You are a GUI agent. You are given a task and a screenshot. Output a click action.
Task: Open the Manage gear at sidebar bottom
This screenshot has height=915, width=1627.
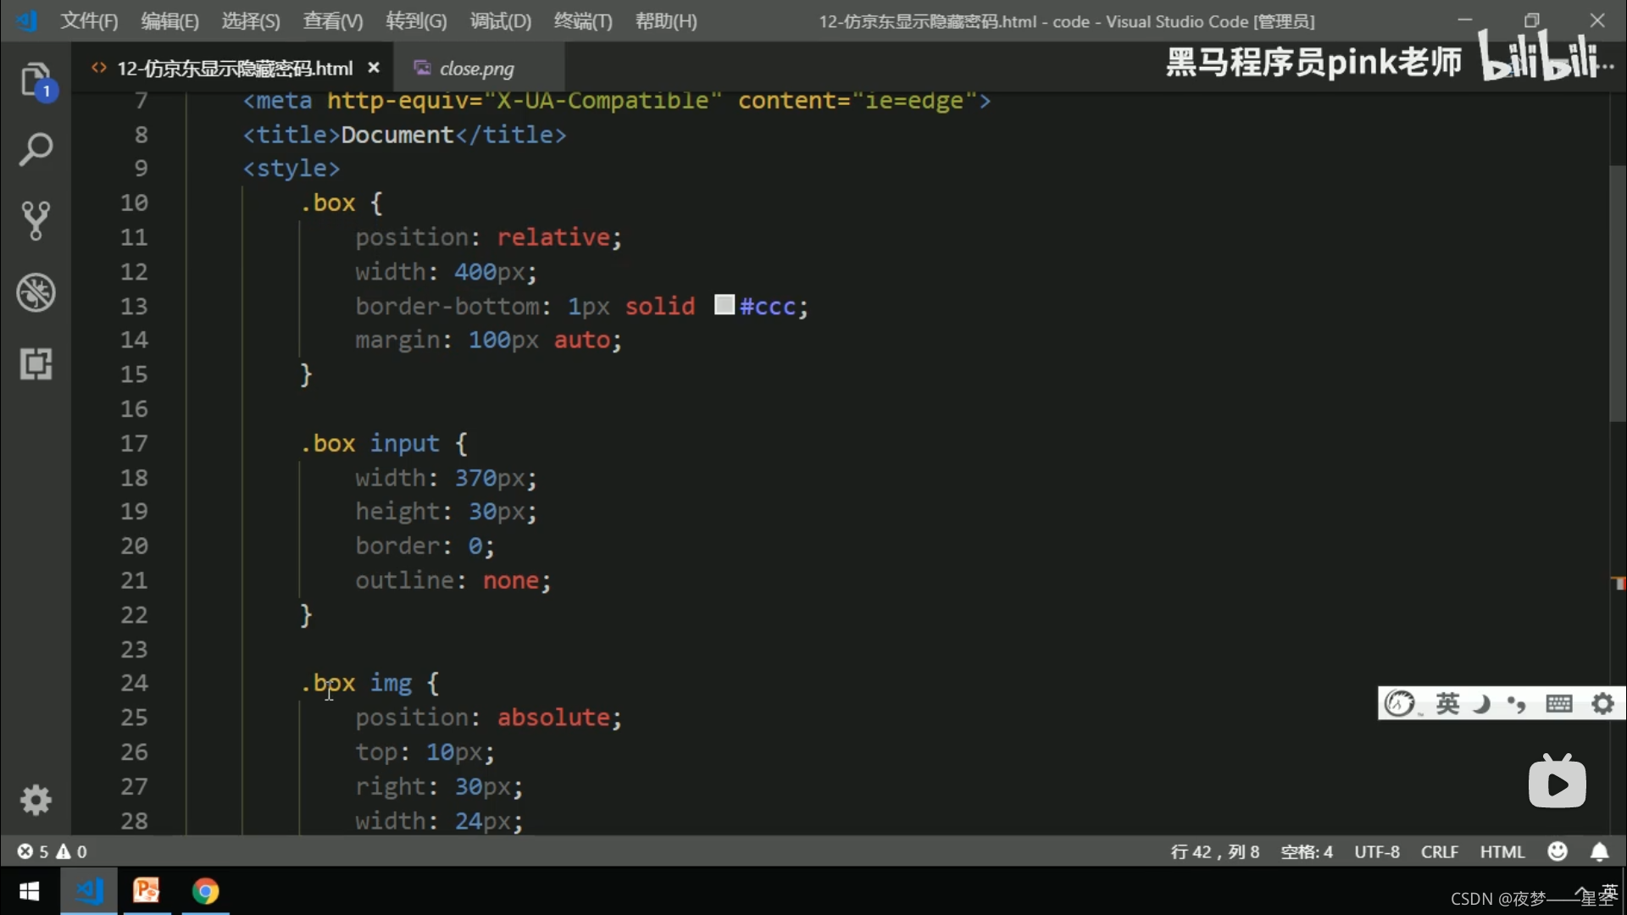pyautogui.click(x=36, y=800)
